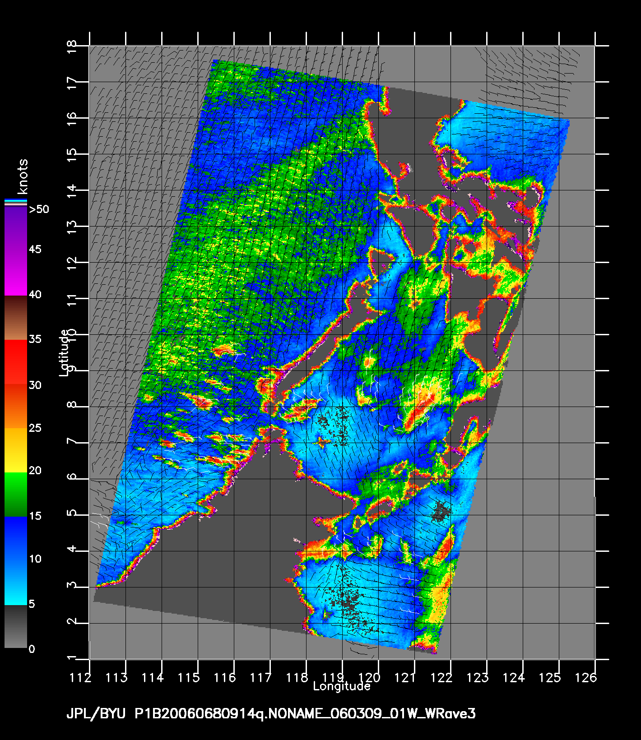The image size is (641, 740).
Task: Click the latitude tick label '7'
Action: (x=72, y=441)
